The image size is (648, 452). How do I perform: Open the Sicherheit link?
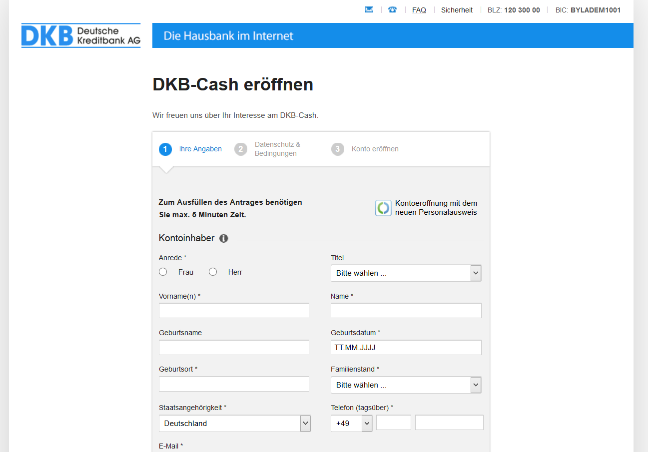pos(457,10)
